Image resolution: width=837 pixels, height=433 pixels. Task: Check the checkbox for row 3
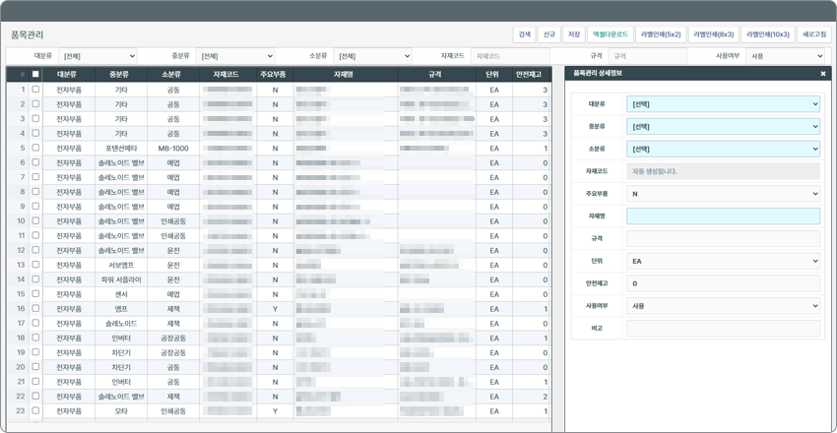[x=35, y=118]
